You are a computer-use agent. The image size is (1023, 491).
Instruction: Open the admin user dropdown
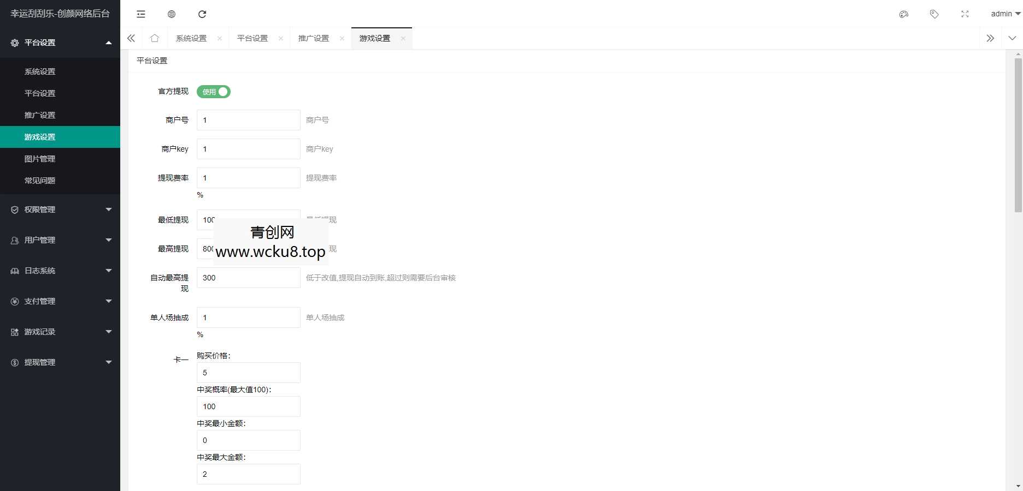coord(1006,14)
